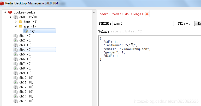201x106 pixels.
Task: Click the "lastName" line in the value
Action: coord(120,45)
